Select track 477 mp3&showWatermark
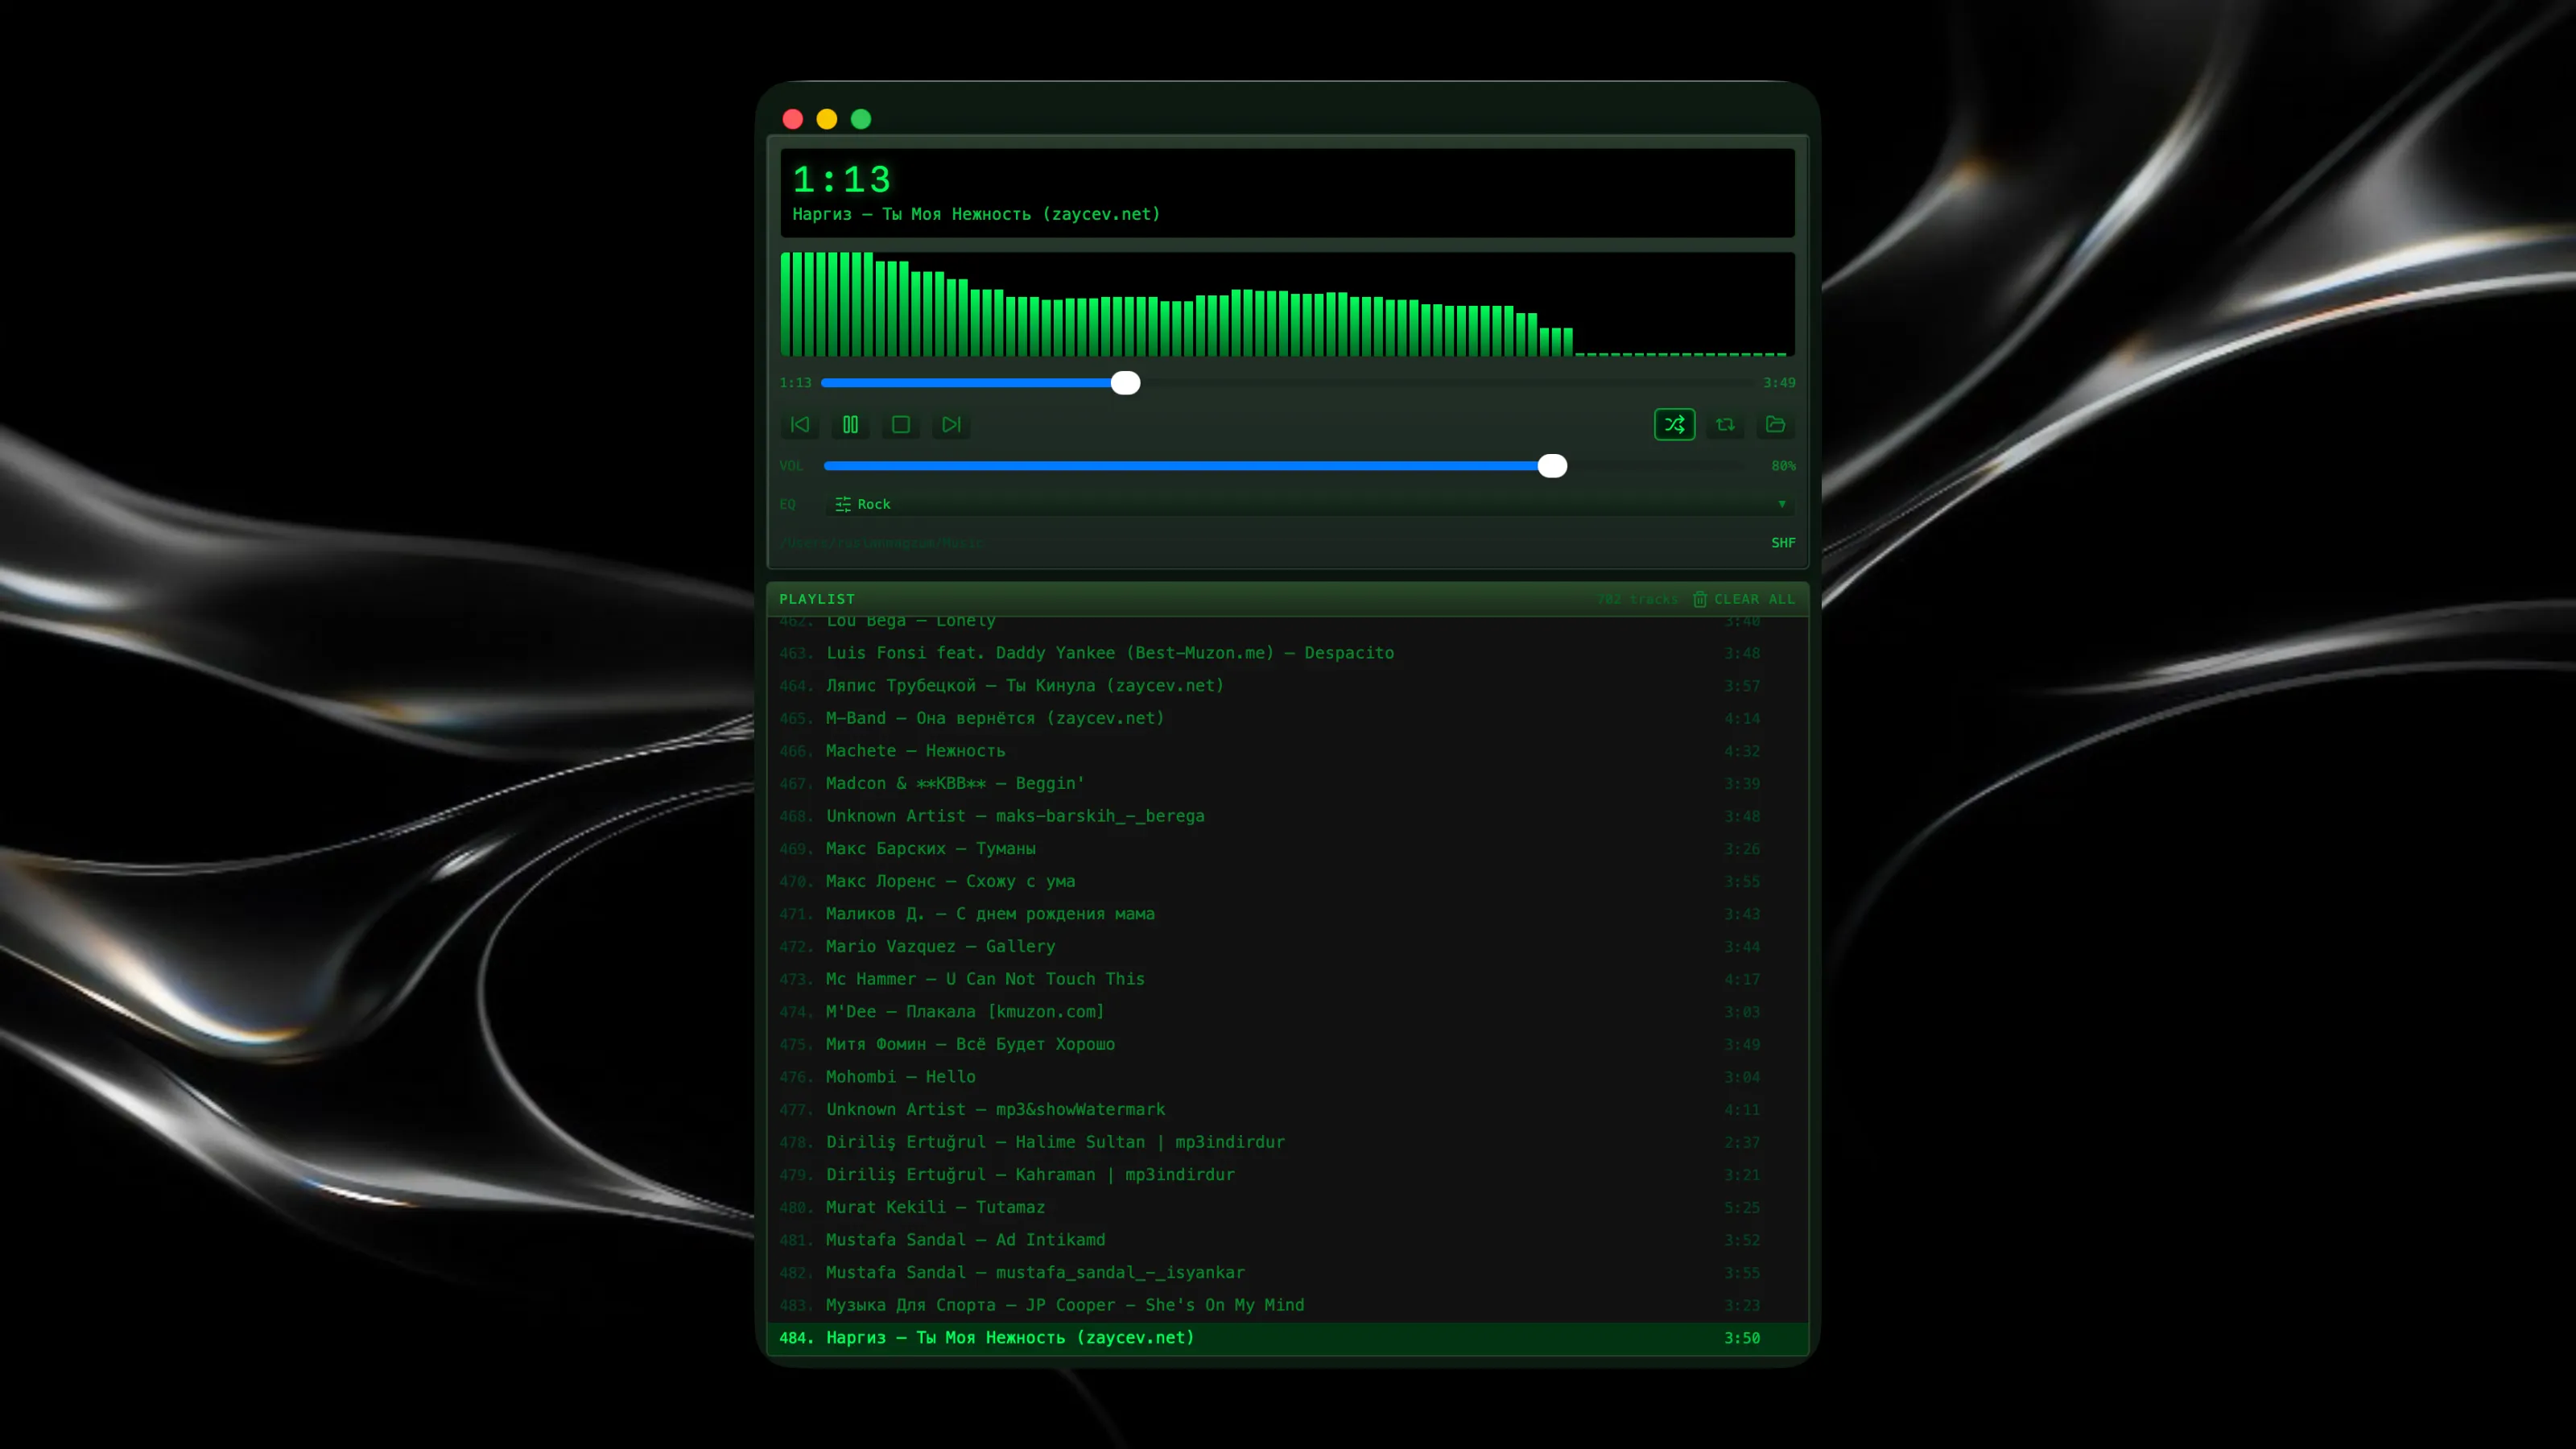Viewport: 2576px width, 1449px height. pyautogui.click(x=1287, y=1110)
